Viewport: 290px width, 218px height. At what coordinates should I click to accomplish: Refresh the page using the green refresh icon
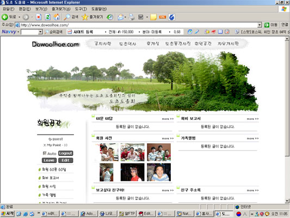point(48,17)
